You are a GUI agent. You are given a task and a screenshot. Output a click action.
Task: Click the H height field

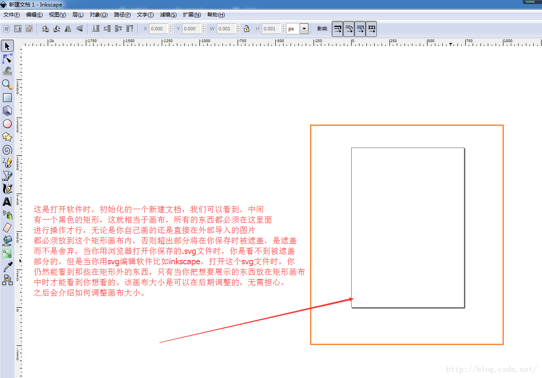pyautogui.click(x=271, y=29)
